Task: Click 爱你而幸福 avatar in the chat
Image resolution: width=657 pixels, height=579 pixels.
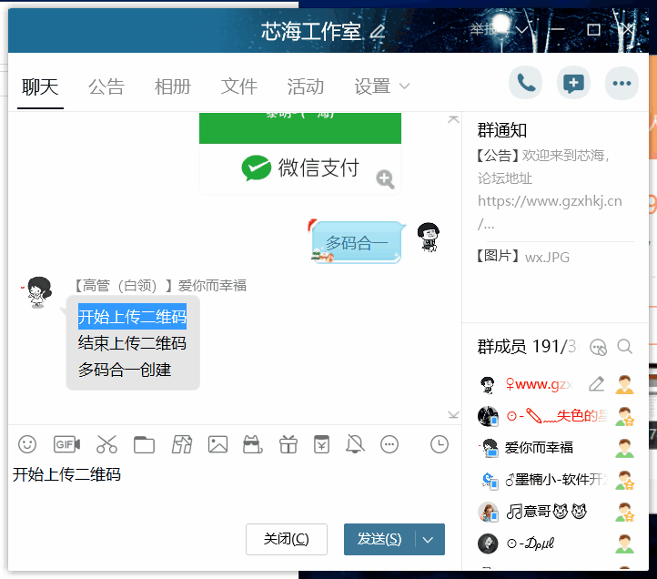Action: click(39, 292)
